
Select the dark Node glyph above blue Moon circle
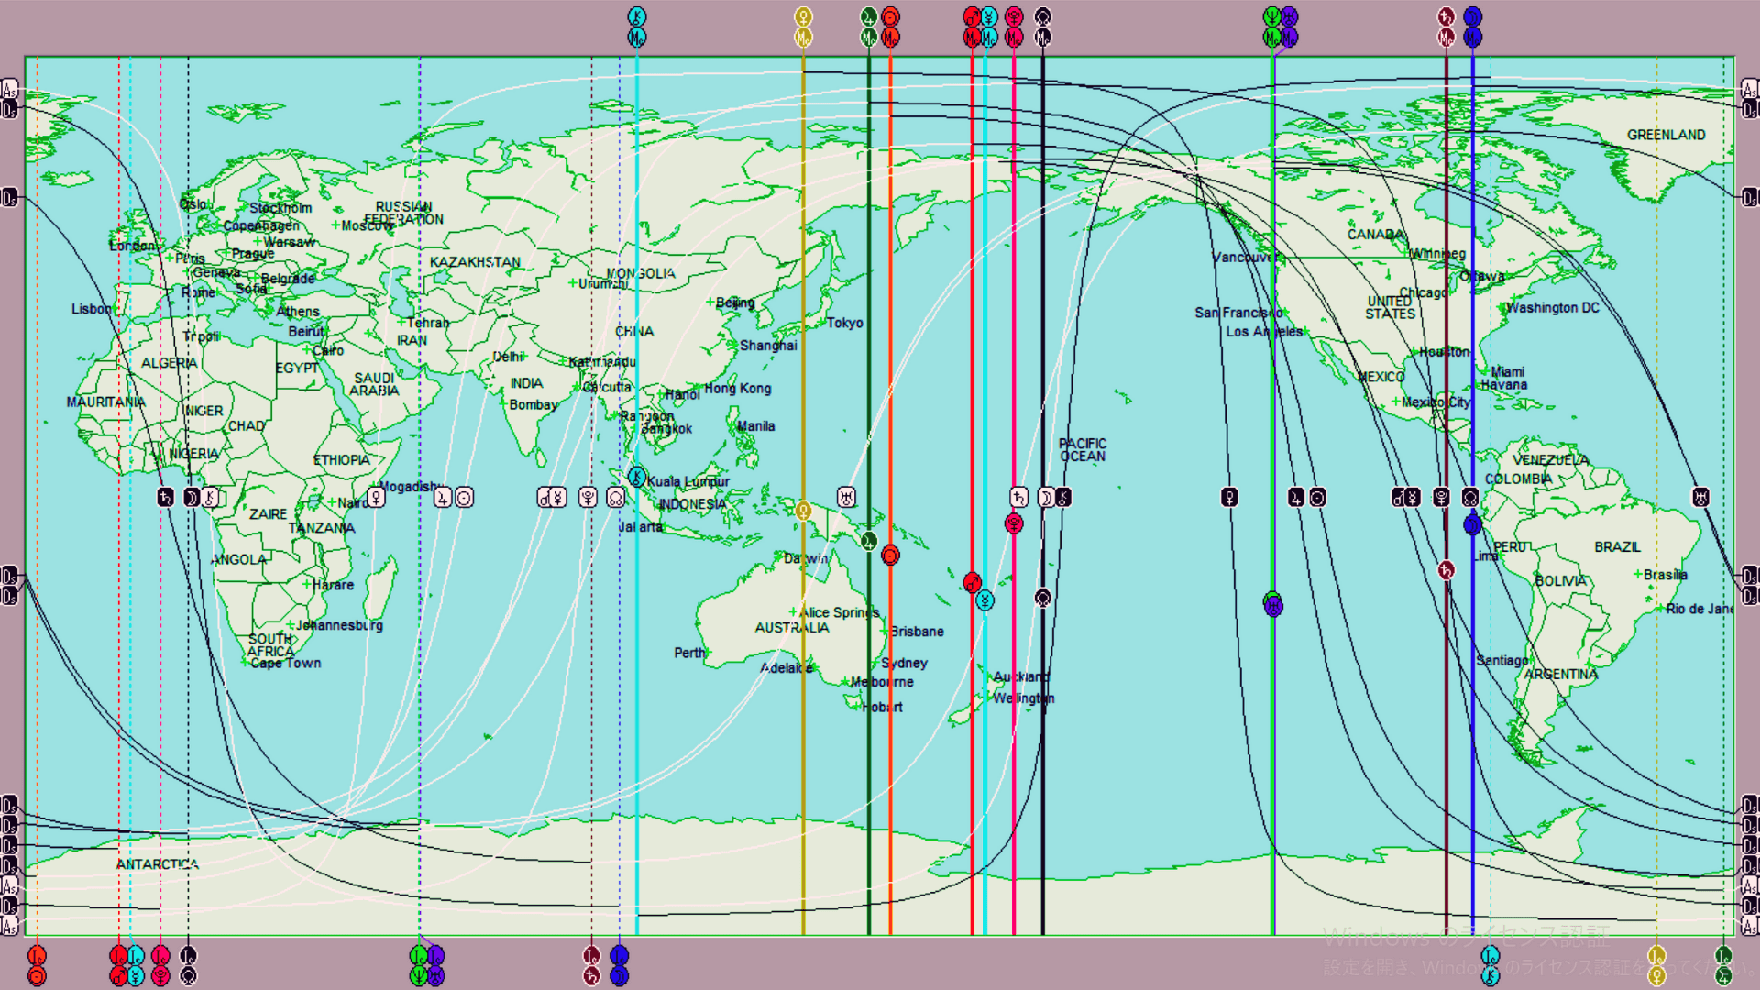(x=1470, y=497)
